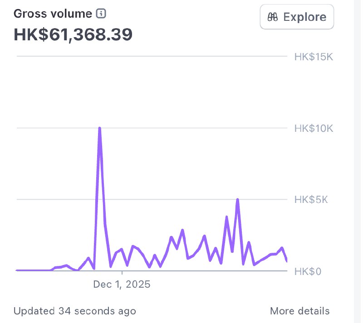
Task: Expand the Explore options
Action: [297, 17]
